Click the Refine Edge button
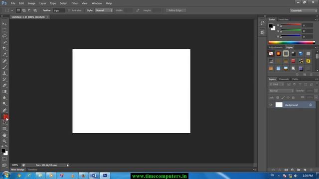 tap(176, 10)
